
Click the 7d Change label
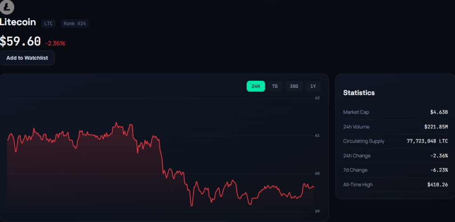tap(355, 170)
